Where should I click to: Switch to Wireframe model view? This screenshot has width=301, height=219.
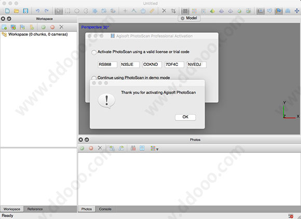coord(230,11)
